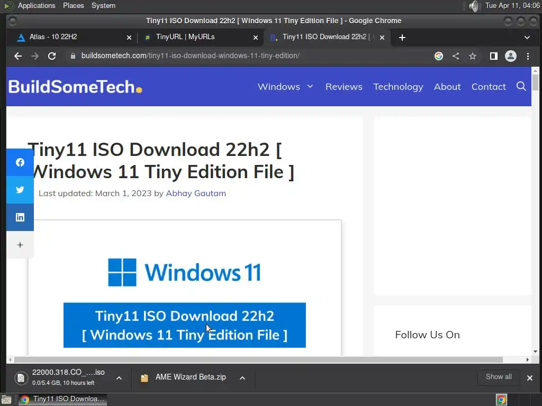The image size is (542, 406).
Task: Open a new browser tab
Action: tap(402, 38)
